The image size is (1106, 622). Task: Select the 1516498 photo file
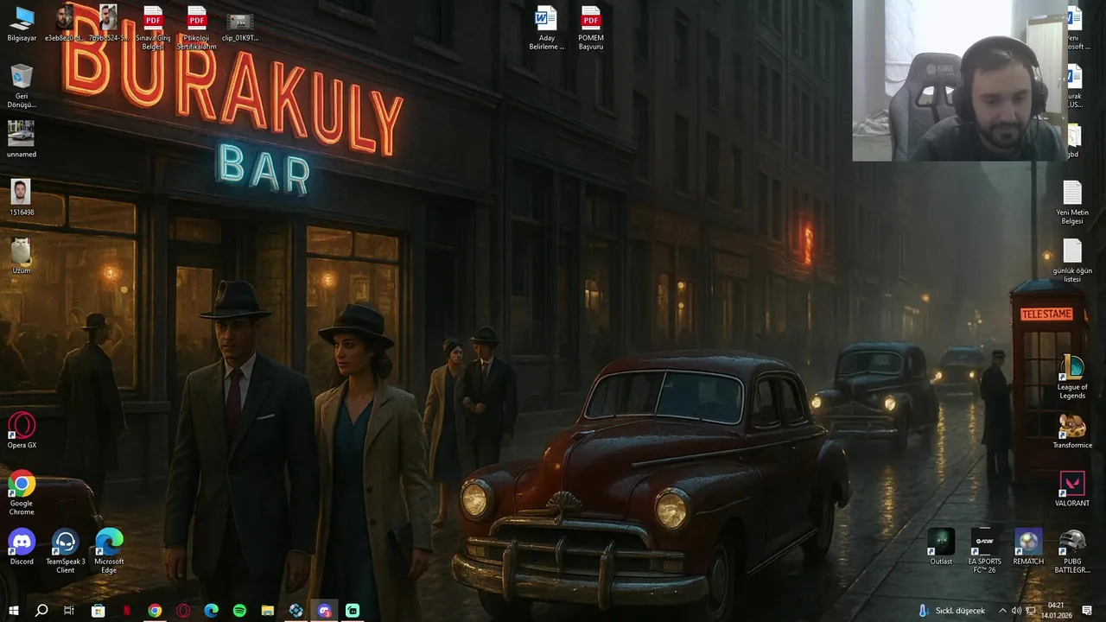click(x=22, y=198)
